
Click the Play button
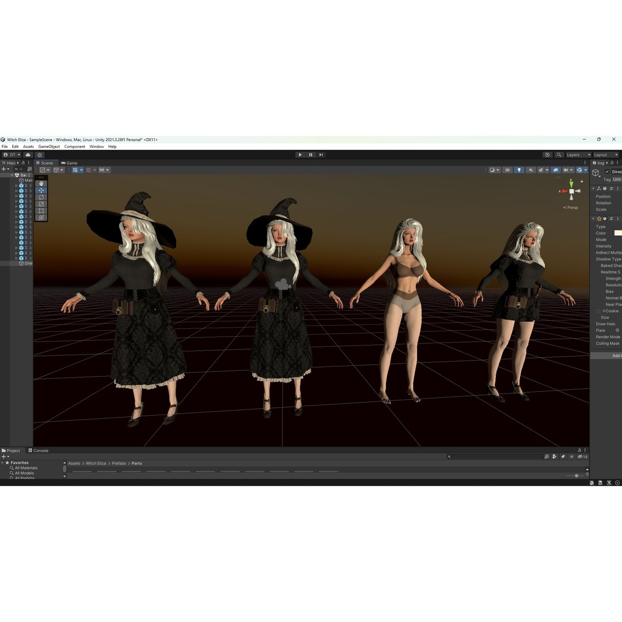300,155
